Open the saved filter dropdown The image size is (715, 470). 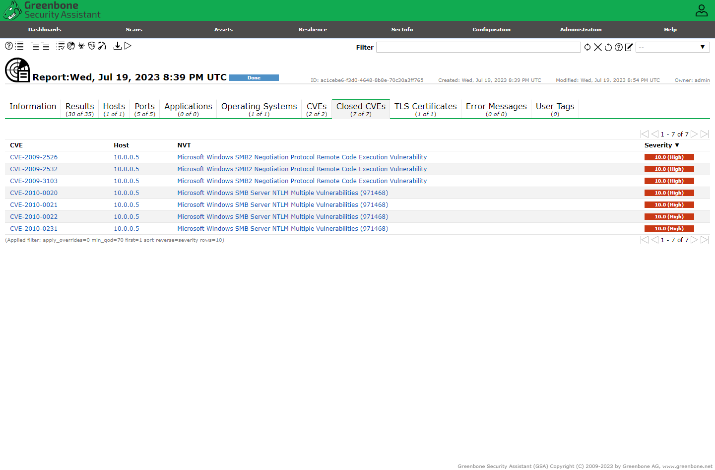[x=672, y=47]
